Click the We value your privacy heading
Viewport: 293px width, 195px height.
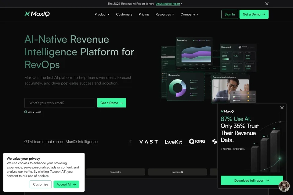(x=24, y=158)
